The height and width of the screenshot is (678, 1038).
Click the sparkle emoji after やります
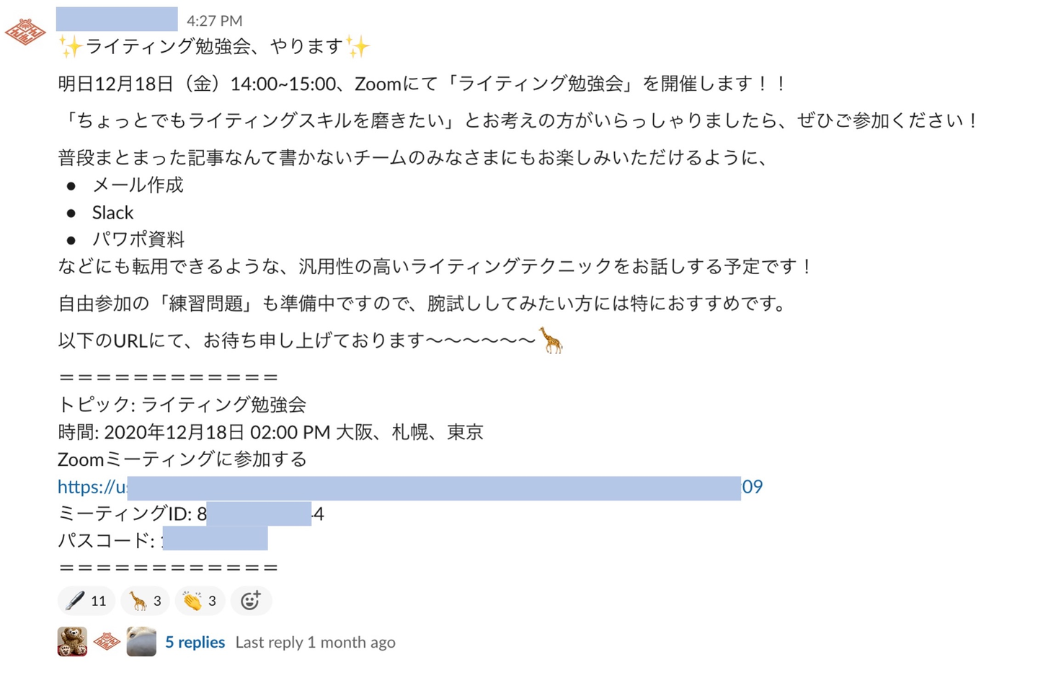pos(358,47)
